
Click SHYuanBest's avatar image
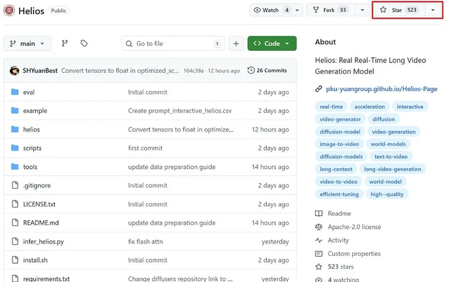(14, 70)
